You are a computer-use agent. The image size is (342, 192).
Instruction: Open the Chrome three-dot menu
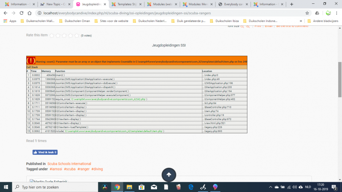click(337, 13)
